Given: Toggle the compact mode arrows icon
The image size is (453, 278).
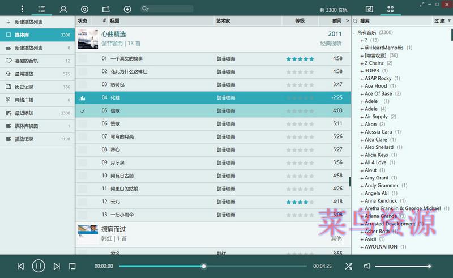Looking at the screenshot, I should pos(422,5).
